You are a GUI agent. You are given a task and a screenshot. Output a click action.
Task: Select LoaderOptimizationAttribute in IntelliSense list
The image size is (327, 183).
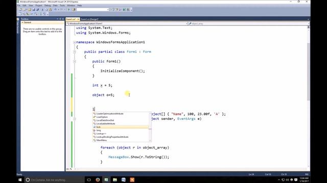tap(121, 114)
